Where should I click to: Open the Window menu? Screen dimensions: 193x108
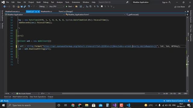(86, 2)
